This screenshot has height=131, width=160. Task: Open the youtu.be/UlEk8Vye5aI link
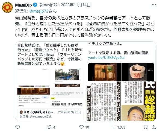coord(106,58)
